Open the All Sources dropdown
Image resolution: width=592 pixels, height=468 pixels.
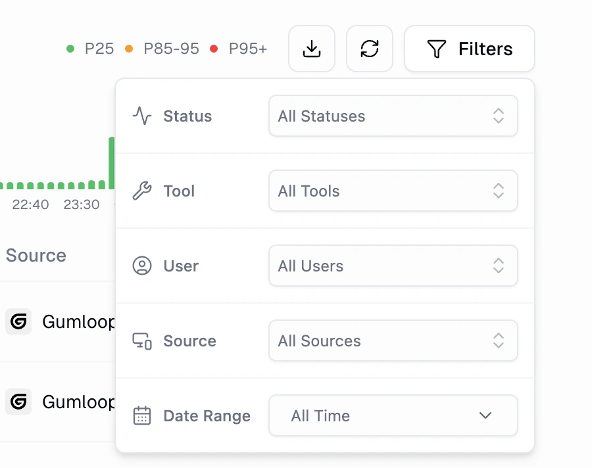(393, 340)
